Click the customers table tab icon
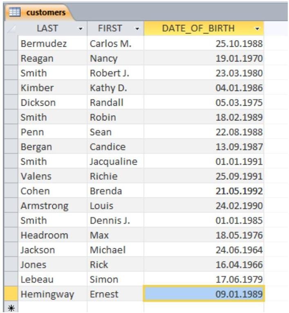289x313 pixels. click(15, 13)
